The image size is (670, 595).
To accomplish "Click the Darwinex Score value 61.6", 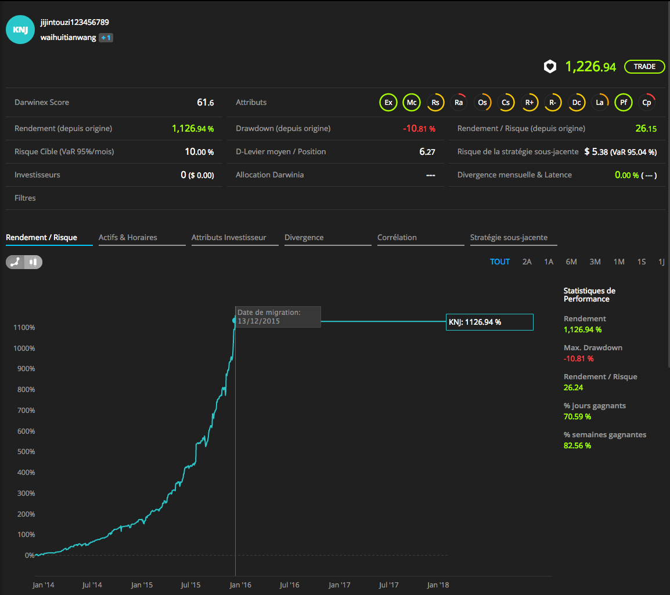I will click(205, 103).
